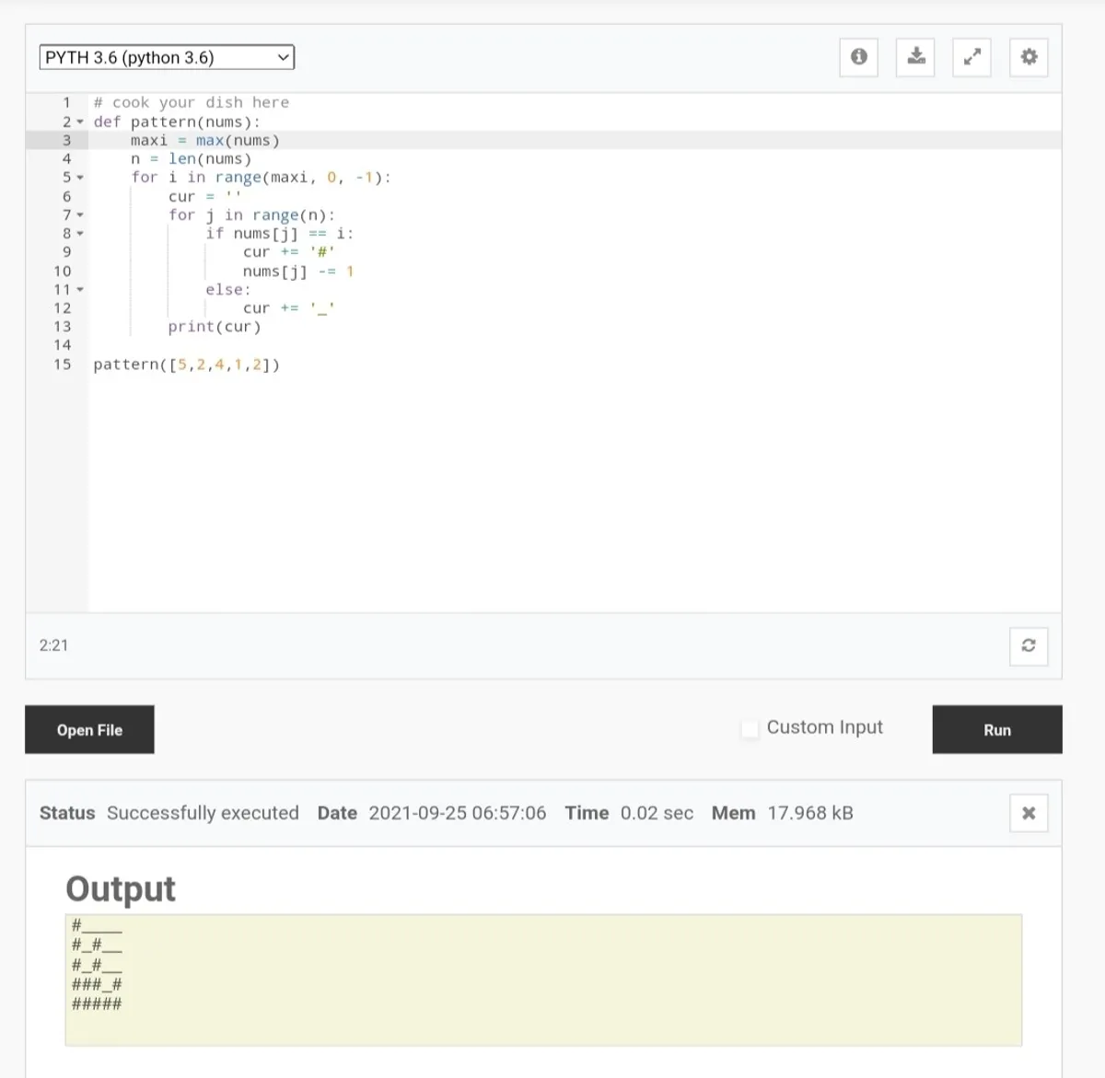Screen dimensions: 1105x1078
Task: Click the Open File button
Action: click(89, 729)
